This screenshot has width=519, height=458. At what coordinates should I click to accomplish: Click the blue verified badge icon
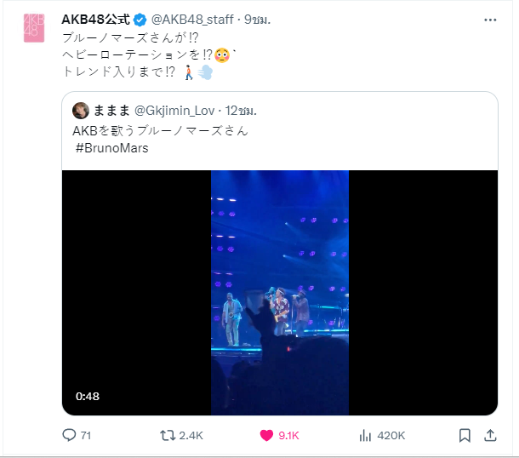point(140,20)
